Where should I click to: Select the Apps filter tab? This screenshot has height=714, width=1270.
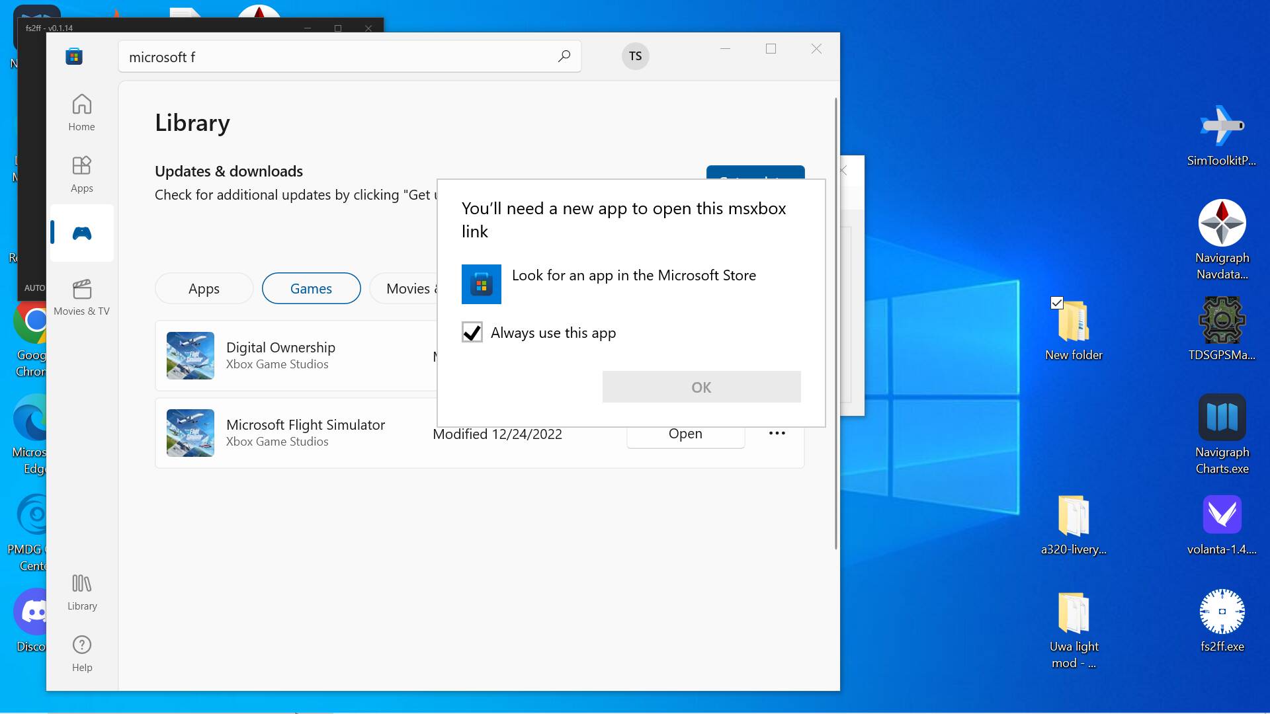pos(204,289)
